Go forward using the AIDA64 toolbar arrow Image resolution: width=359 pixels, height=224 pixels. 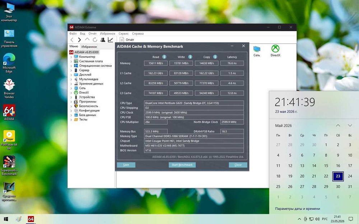coord(79,40)
